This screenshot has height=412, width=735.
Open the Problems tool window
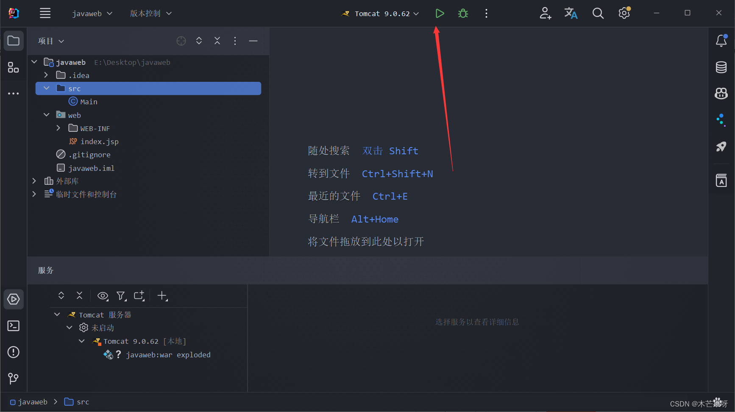pyautogui.click(x=14, y=352)
